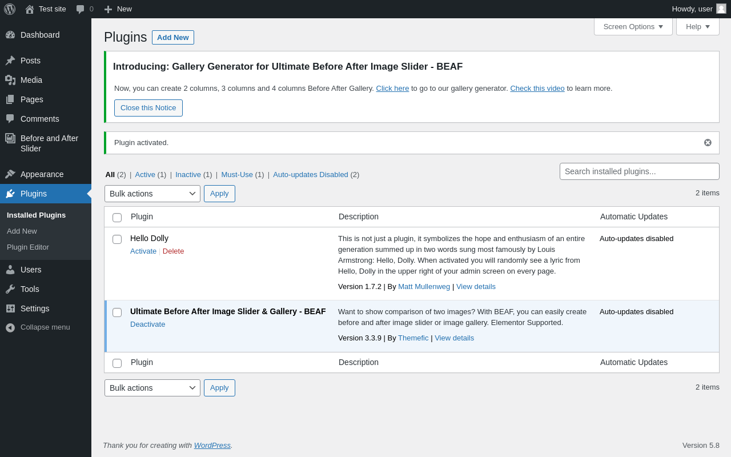Open the comments bubble in admin bar
This screenshot has height=457, width=731.
pyautogui.click(x=81, y=9)
